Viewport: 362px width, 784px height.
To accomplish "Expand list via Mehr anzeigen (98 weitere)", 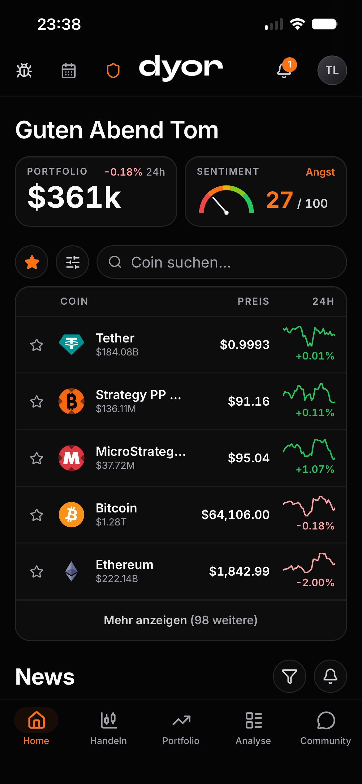I will [181, 620].
